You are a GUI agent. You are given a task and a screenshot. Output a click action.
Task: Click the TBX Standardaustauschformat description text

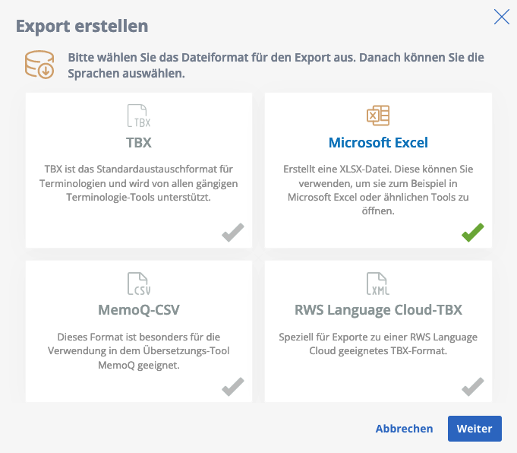tap(139, 183)
